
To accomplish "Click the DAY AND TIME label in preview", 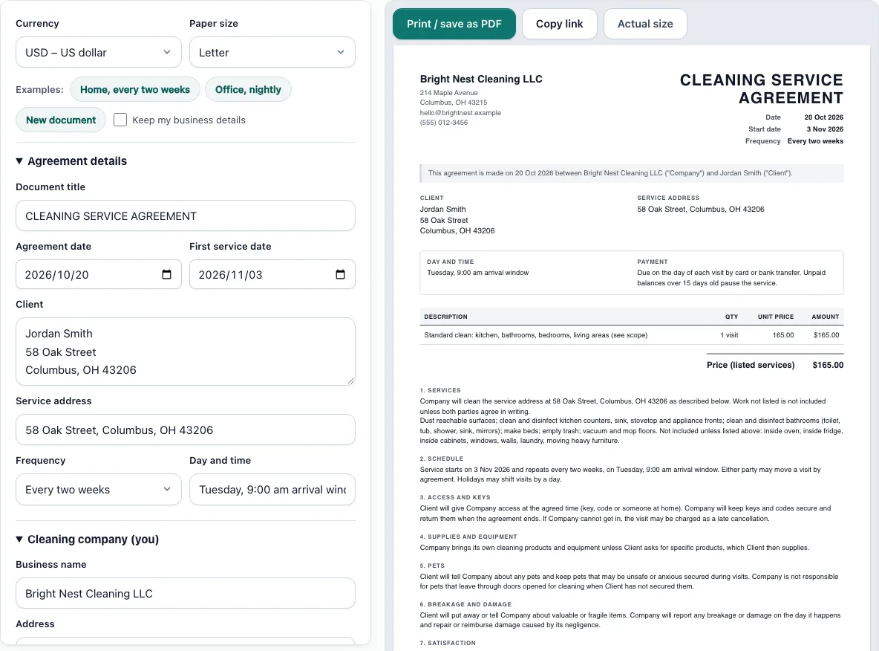I will pos(450,262).
